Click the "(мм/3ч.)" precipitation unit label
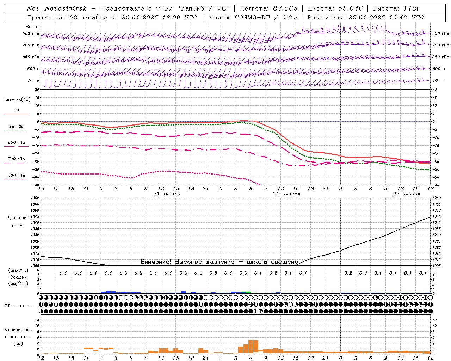This screenshot has height=361, width=451. click(18, 270)
